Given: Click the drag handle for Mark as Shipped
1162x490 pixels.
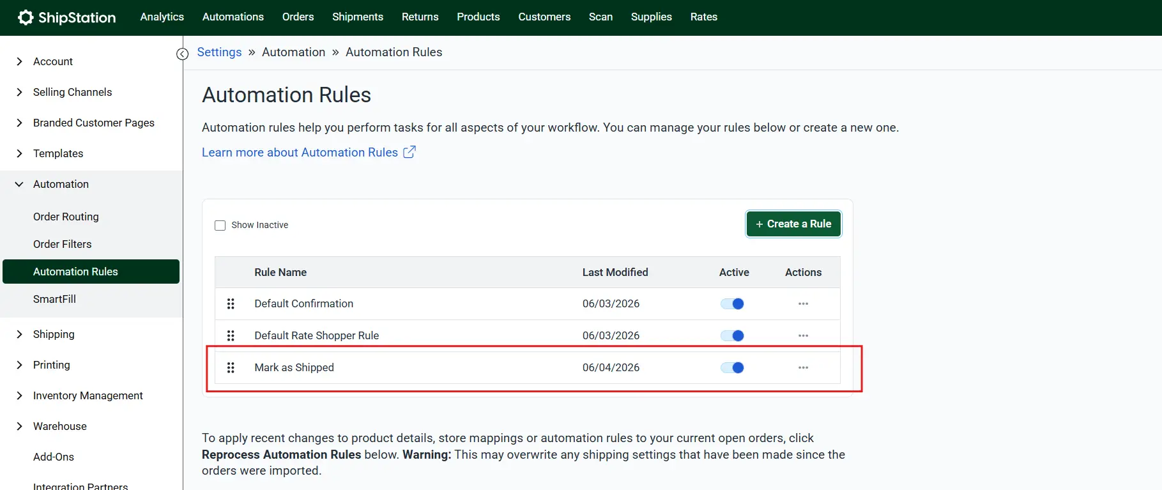Looking at the screenshot, I should click(231, 368).
